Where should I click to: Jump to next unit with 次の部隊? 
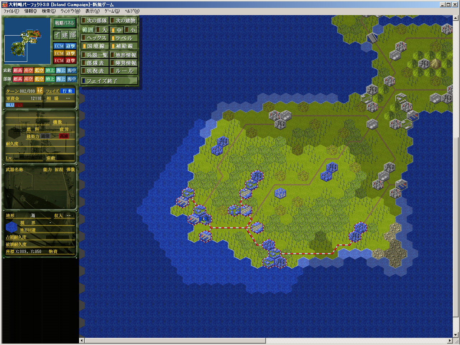click(x=95, y=20)
